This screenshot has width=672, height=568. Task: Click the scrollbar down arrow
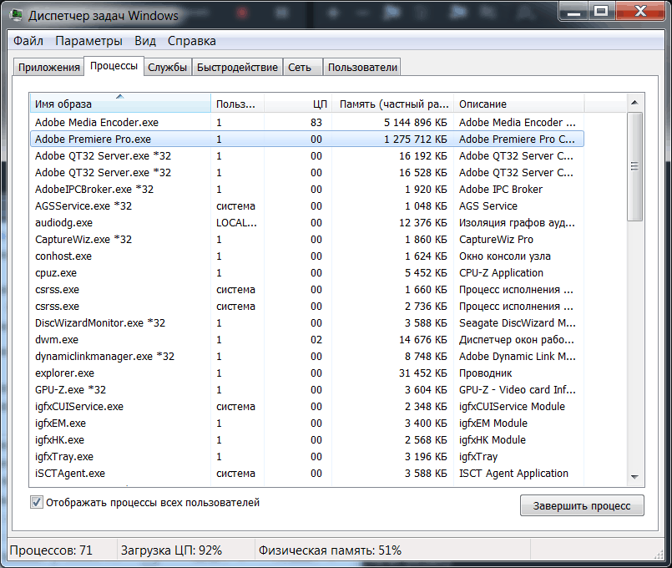point(634,477)
